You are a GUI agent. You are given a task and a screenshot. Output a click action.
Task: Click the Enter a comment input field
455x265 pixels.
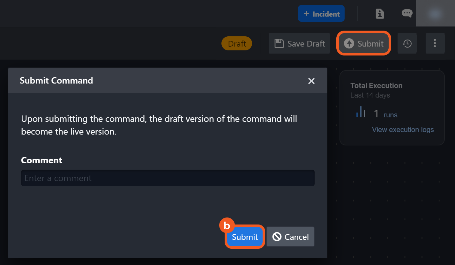tap(168, 178)
